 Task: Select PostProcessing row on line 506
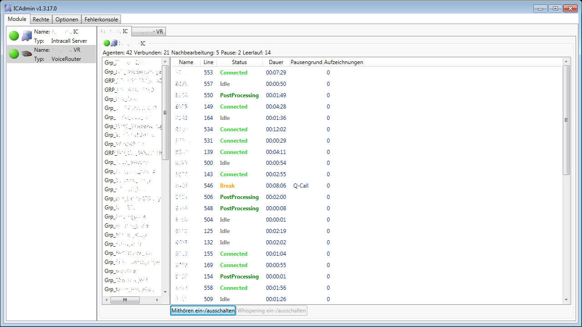click(x=367, y=197)
